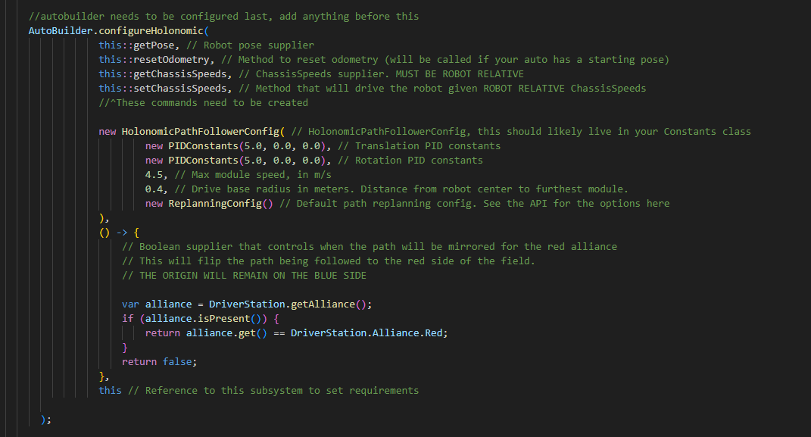Click resetOdometry method reference
Screen dimensions: 811x437
point(171,60)
